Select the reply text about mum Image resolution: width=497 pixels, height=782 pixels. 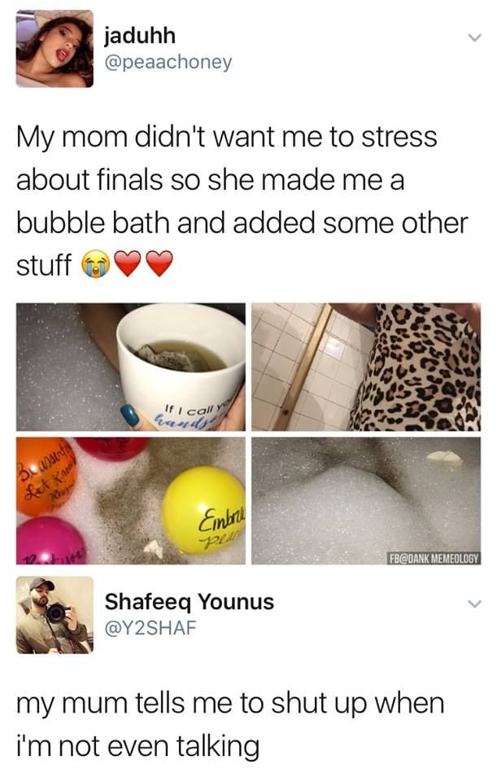coord(230,725)
